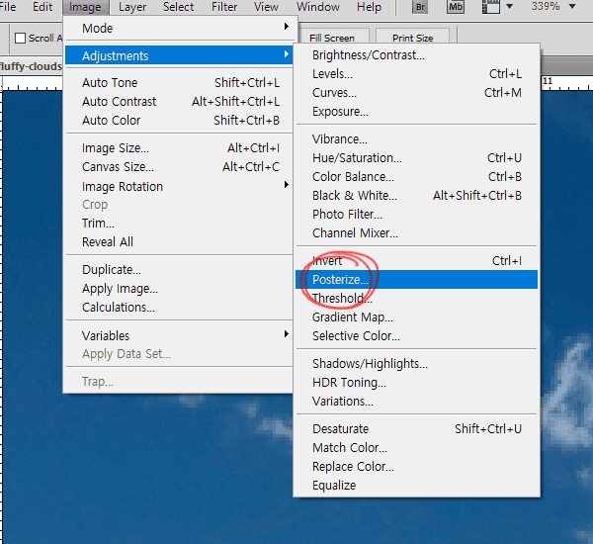Open Hue/Saturation adjustment
Image resolution: width=593 pixels, height=544 pixels.
pyautogui.click(x=357, y=157)
